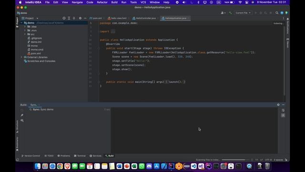Open Project panel options gear
The width and height of the screenshot is (305, 172).
click(80, 18)
